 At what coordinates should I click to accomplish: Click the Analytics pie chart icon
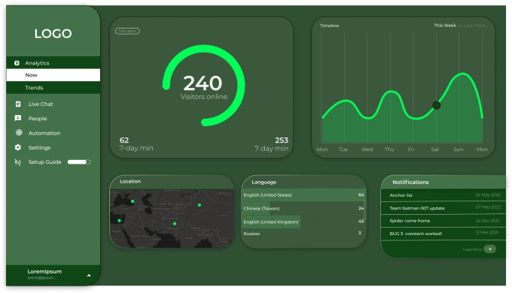point(17,63)
